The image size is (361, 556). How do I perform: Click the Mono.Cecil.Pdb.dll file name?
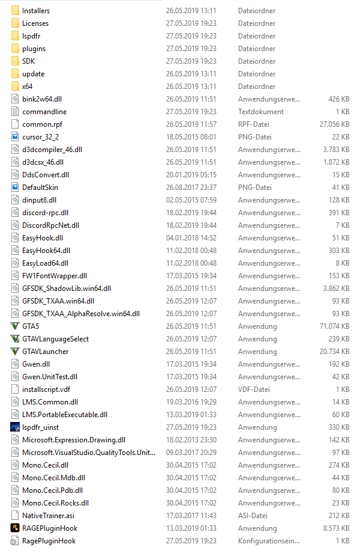point(52,490)
